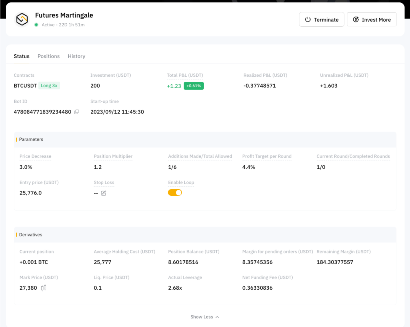The height and width of the screenshot is (327, 410).
Task: Edit Stop Loss with pencil icon
Action: click(x=104, y=193)
